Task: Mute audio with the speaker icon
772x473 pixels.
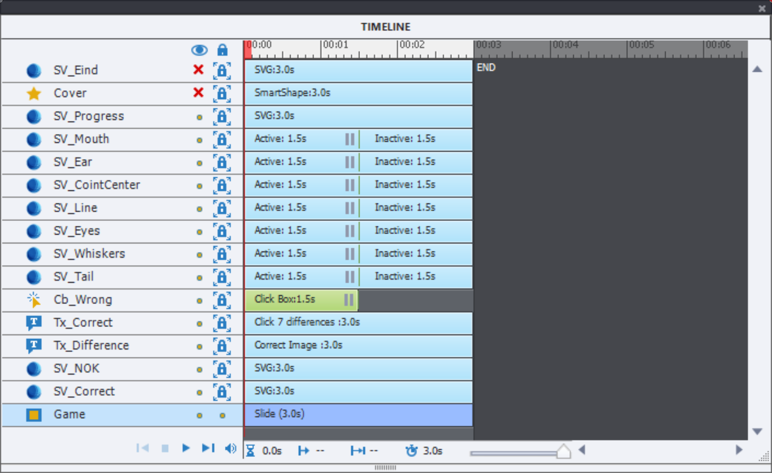Action: tap(230, 448)
